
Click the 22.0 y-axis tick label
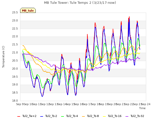click(15, 37)
